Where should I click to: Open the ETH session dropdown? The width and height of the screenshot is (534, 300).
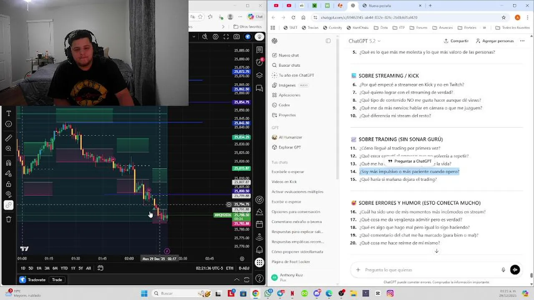230,268
